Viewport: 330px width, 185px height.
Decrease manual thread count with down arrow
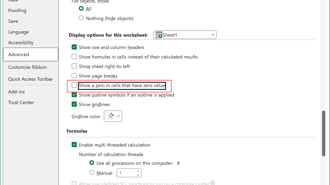tap(138, 175)
